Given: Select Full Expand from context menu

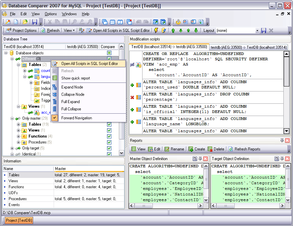Looking at the screenshot, I should click(x=70, y=102).
